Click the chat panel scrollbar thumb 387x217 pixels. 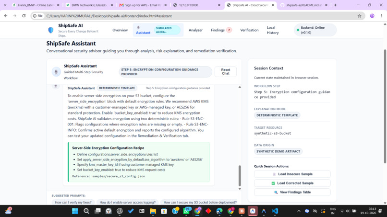(x=240, y=176)
